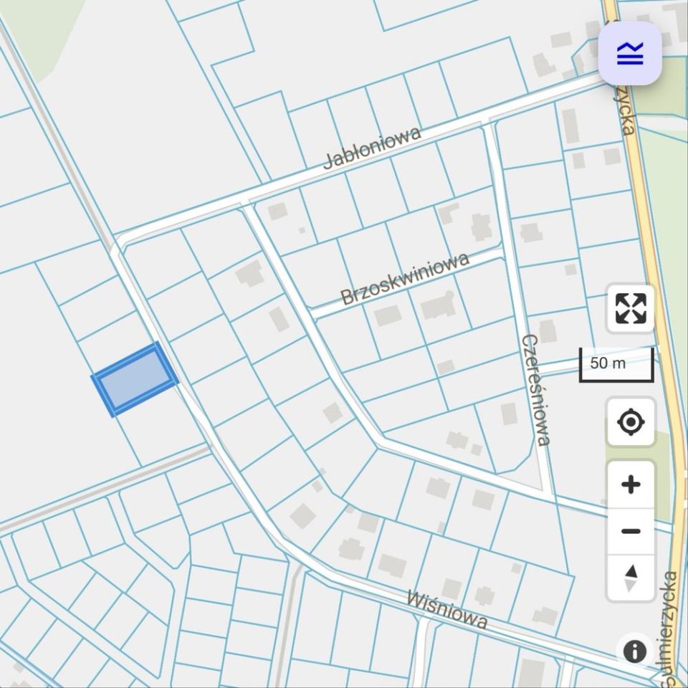
Task: Reset map orientation with compass arrow
Action: tap(631, 578)
